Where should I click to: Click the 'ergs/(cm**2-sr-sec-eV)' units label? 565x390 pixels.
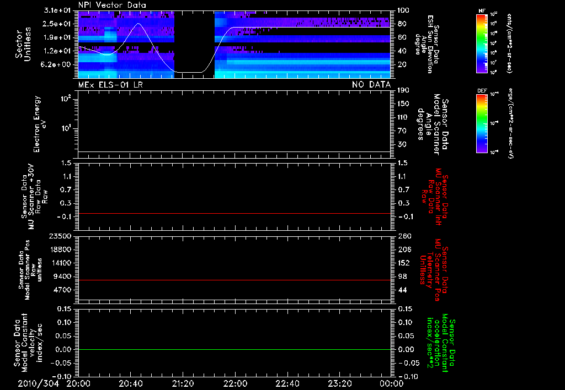510,123
